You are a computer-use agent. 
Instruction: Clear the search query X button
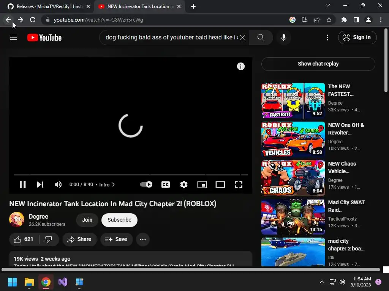243,38
